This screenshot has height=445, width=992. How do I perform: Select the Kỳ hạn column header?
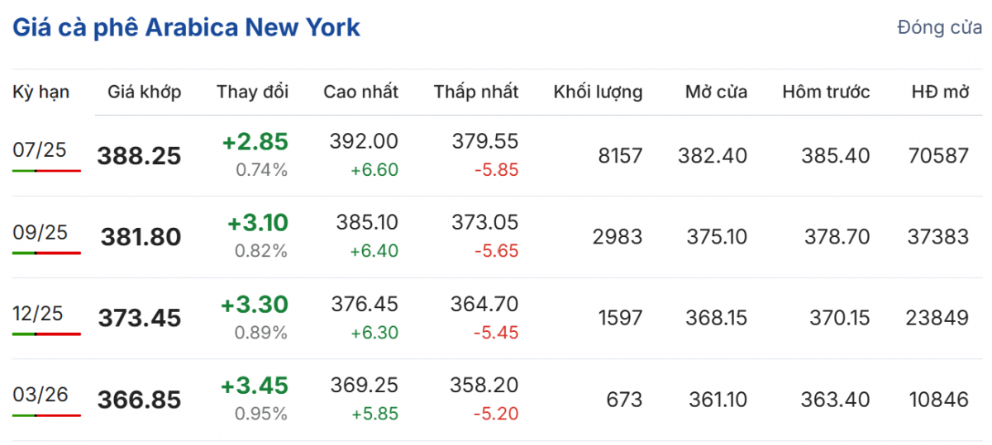(x=41, y=92)
